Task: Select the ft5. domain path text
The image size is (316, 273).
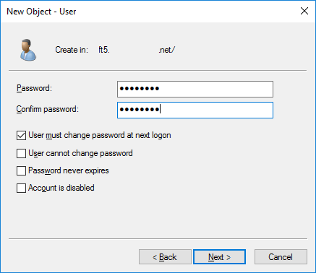Action: pos(137,50)
